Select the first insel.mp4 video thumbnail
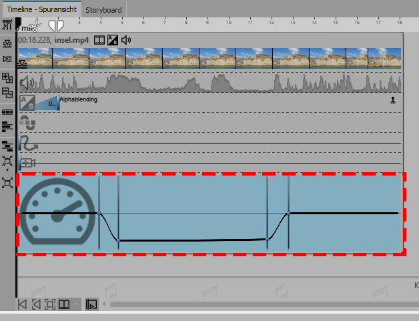 click(x=35, y=59)
